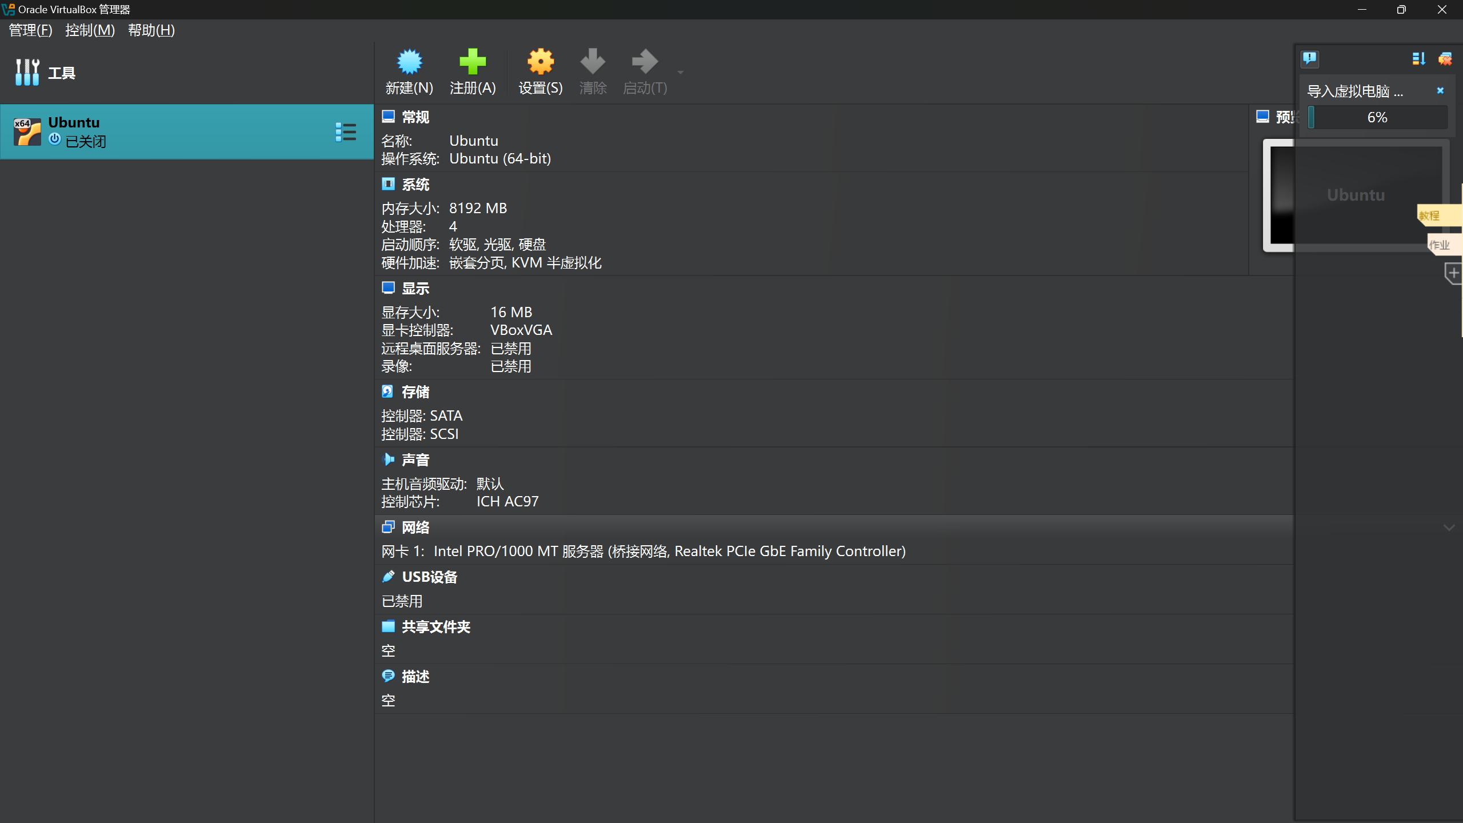Click the 清除 discard arrow icon

(x=593, y=62)
